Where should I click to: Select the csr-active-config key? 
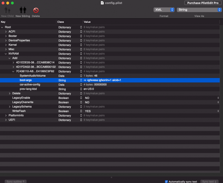(30, 85)
